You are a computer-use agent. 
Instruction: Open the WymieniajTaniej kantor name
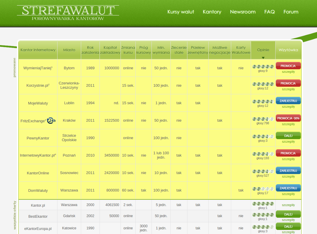point(38,68)
